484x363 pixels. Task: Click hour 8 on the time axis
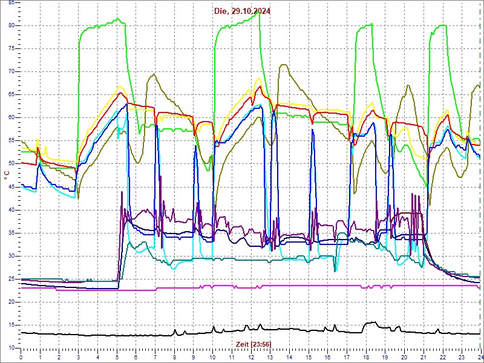174,357
